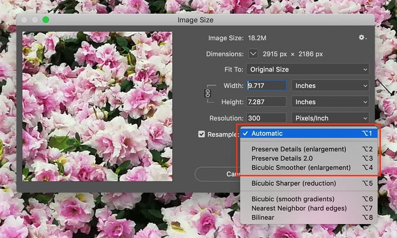Toggle the Resample checkbox
The image size is (397, 238).
click(201, 134)
